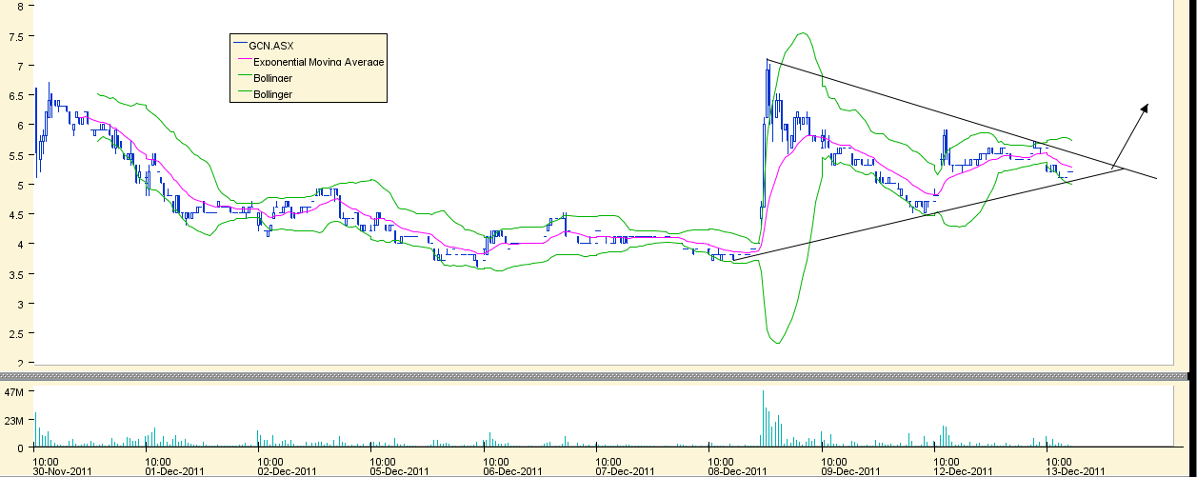Select the 06-Dec-2011 date label

(513, 470)
